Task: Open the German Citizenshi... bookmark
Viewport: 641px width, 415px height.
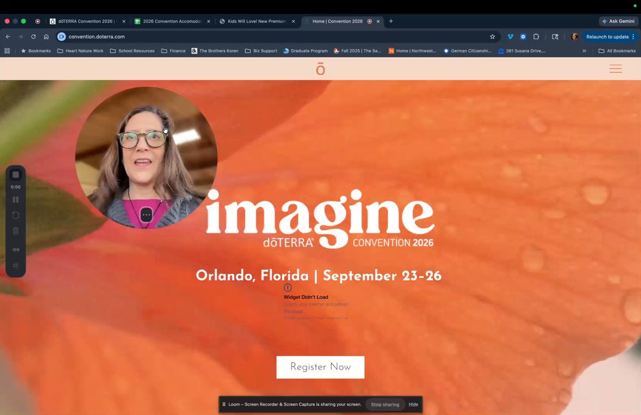Action: tap(467, 51)
